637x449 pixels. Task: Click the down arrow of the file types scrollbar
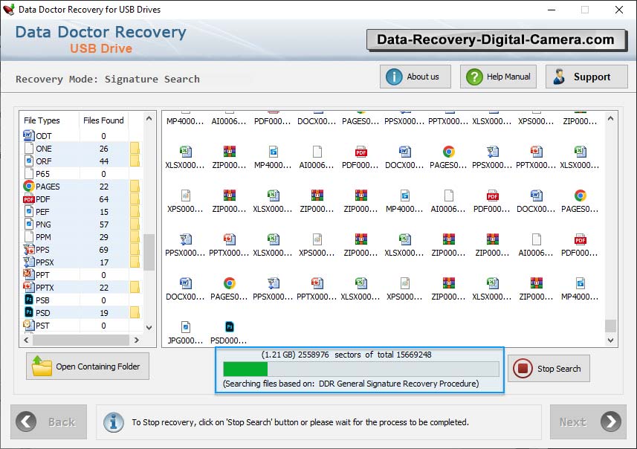click(x=149, y=328)
